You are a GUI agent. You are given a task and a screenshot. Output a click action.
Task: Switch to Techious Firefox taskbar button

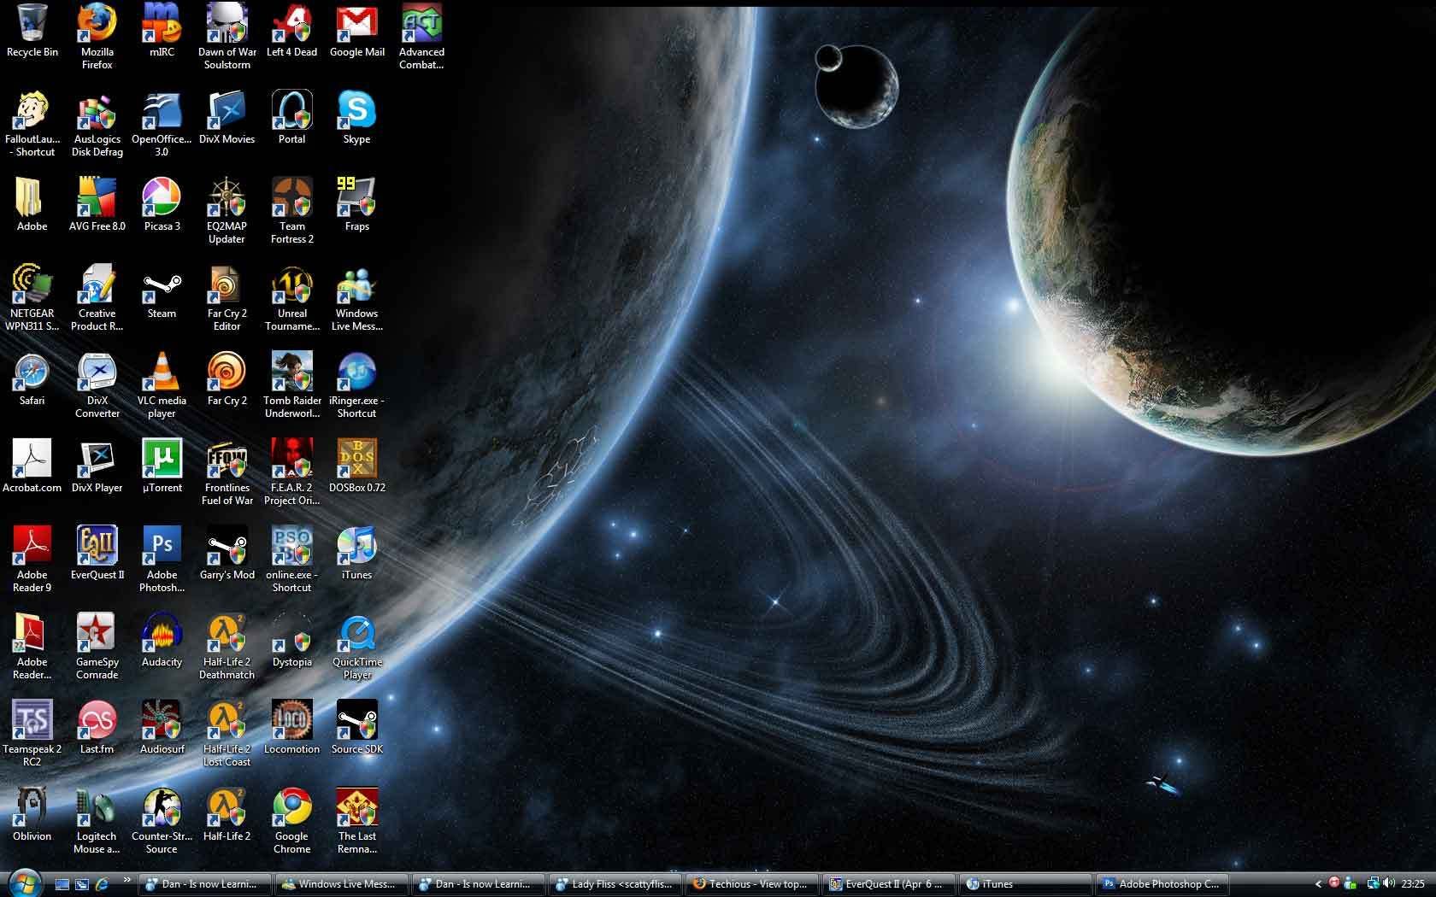click(751, 884)
